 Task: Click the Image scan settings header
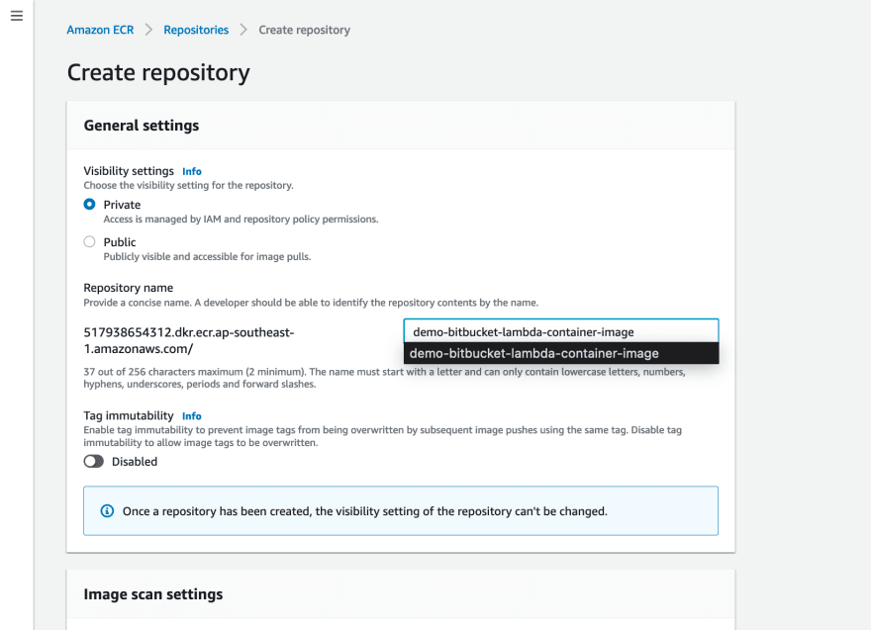153,594
